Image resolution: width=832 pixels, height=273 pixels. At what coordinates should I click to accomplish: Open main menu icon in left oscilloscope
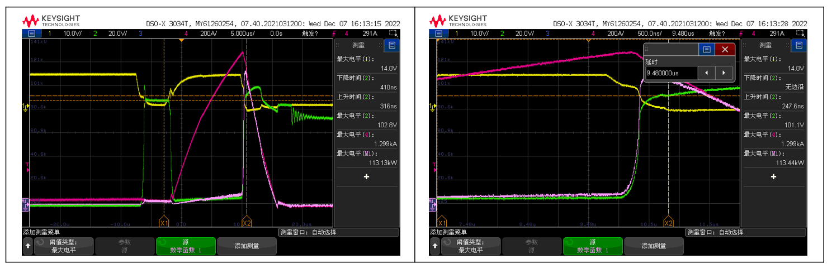(29, 33)
